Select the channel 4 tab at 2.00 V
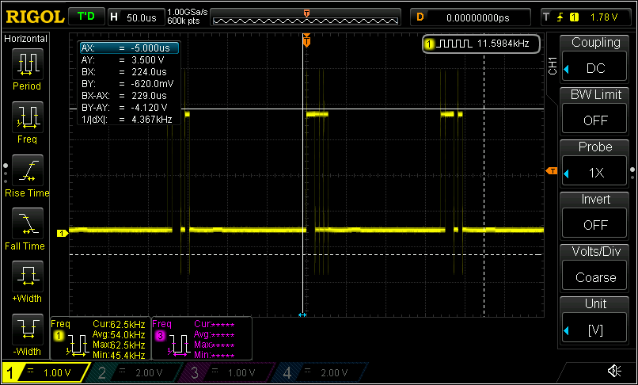638x385 pixels. (x=321, y=373)
